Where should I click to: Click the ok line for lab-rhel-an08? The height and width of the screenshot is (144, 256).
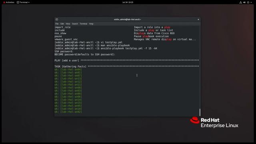68,88
